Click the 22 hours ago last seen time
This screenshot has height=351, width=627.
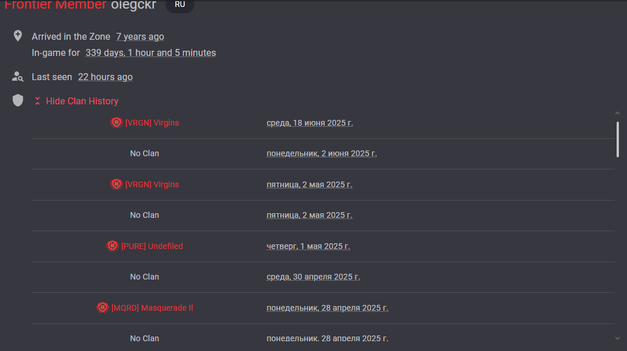tap(105, 77)
